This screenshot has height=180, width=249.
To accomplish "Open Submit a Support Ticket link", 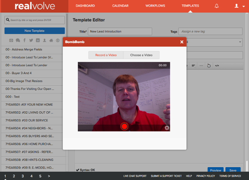I will click(x=166, y=176).
